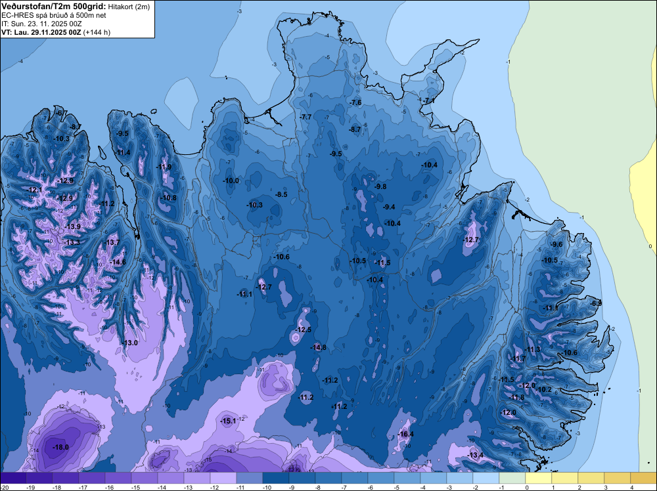Click the legend swatch labeled -10
The image size is (657, 491).
click(x=276, y=478)
